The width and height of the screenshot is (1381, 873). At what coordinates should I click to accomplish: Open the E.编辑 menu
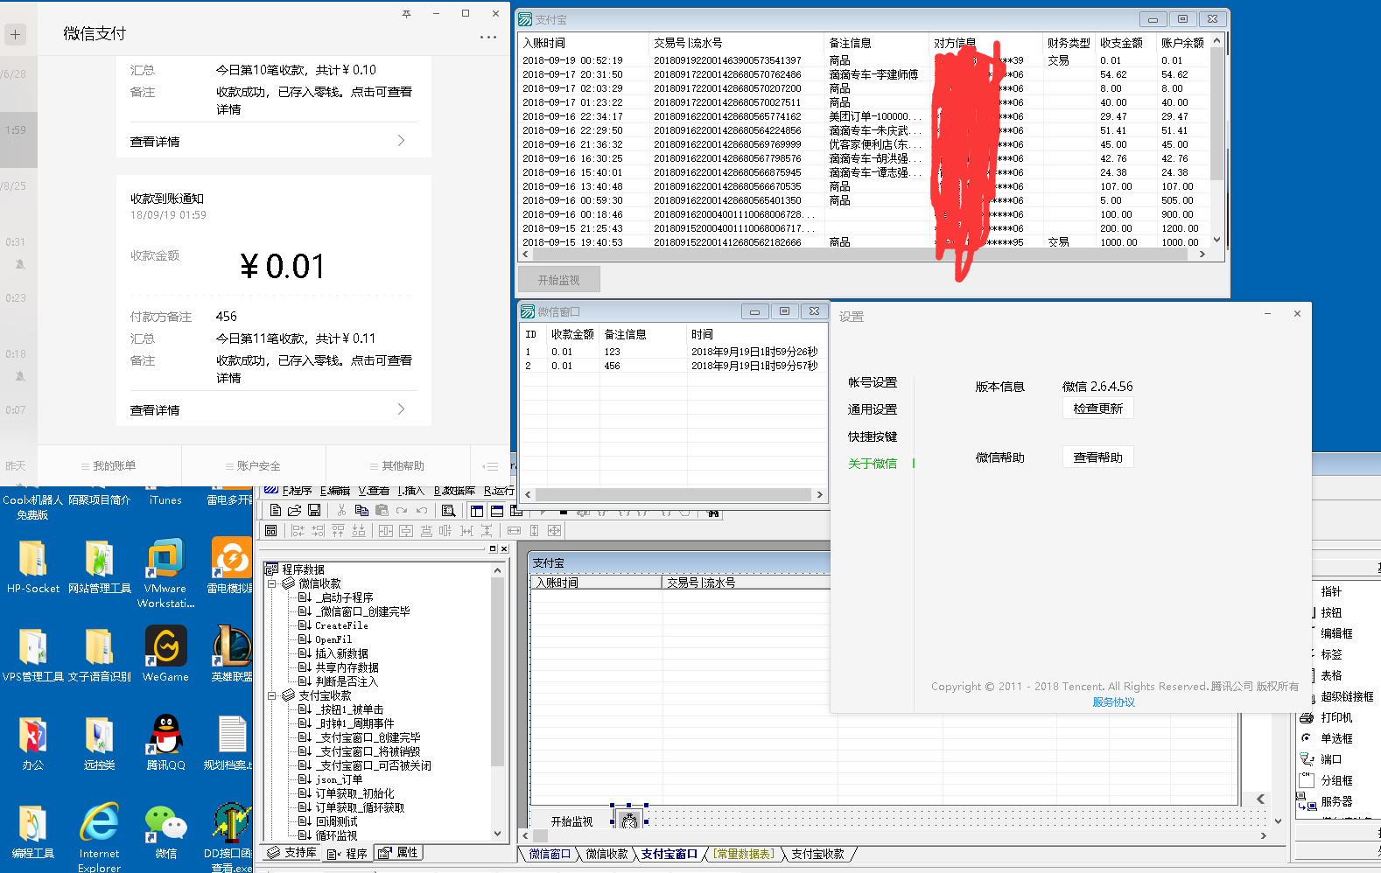335,491
